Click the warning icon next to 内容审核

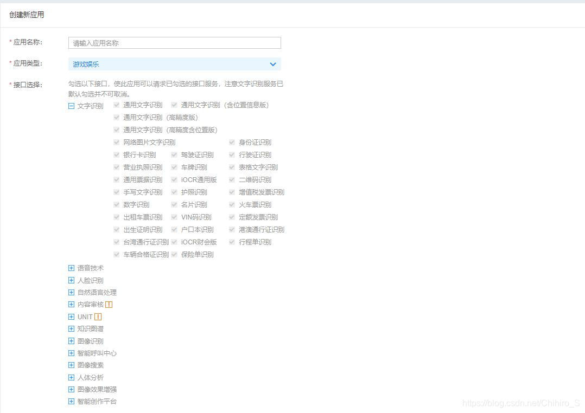pyautogui.click(x=109, y=305)
